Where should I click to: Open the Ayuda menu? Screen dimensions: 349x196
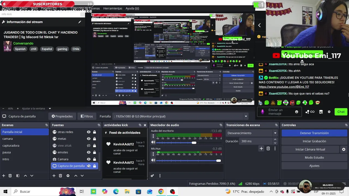(x=132, y=8)
